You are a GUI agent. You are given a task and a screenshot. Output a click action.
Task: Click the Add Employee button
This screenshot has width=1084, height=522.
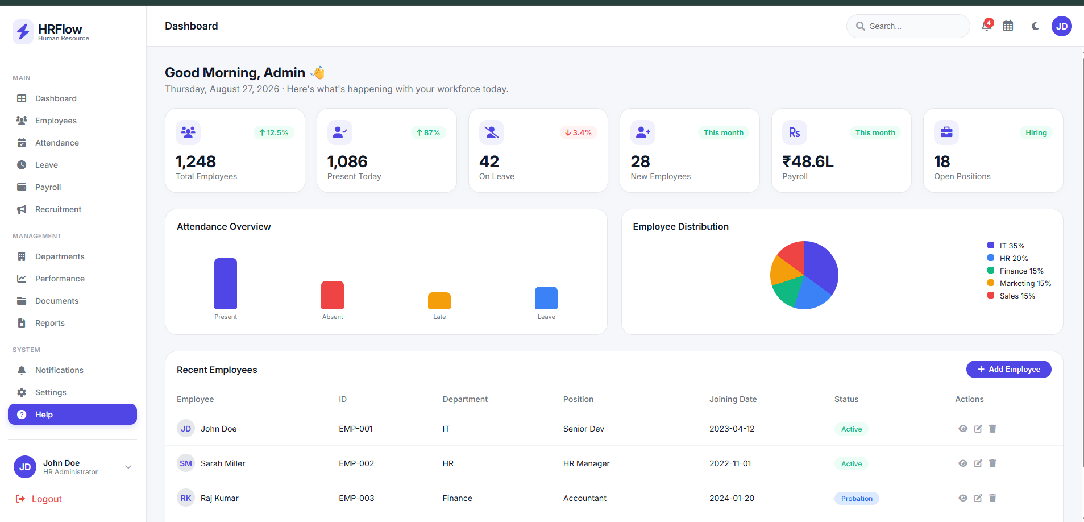click(x=1009, y=369)
